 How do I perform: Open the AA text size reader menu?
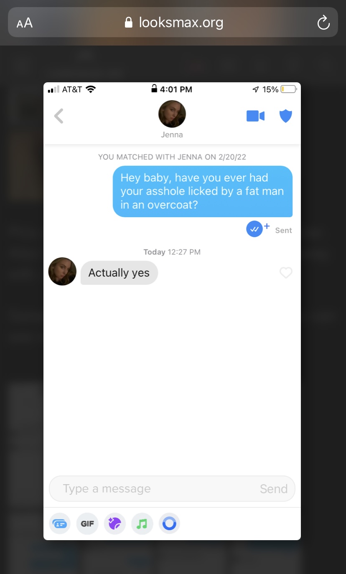[x=25, y=23]
